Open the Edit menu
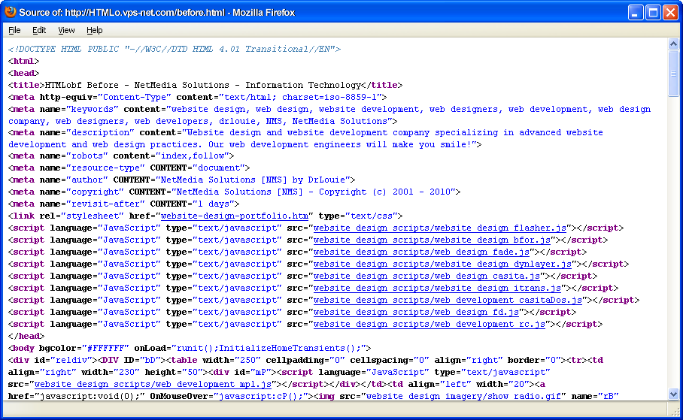Image resolution: width=683 pixels, height=420 pixels. click(39, 30)
